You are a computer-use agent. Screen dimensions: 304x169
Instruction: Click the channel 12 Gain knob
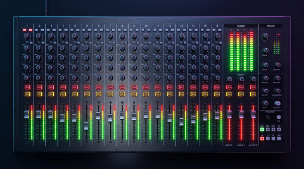[x=170, y=36]
